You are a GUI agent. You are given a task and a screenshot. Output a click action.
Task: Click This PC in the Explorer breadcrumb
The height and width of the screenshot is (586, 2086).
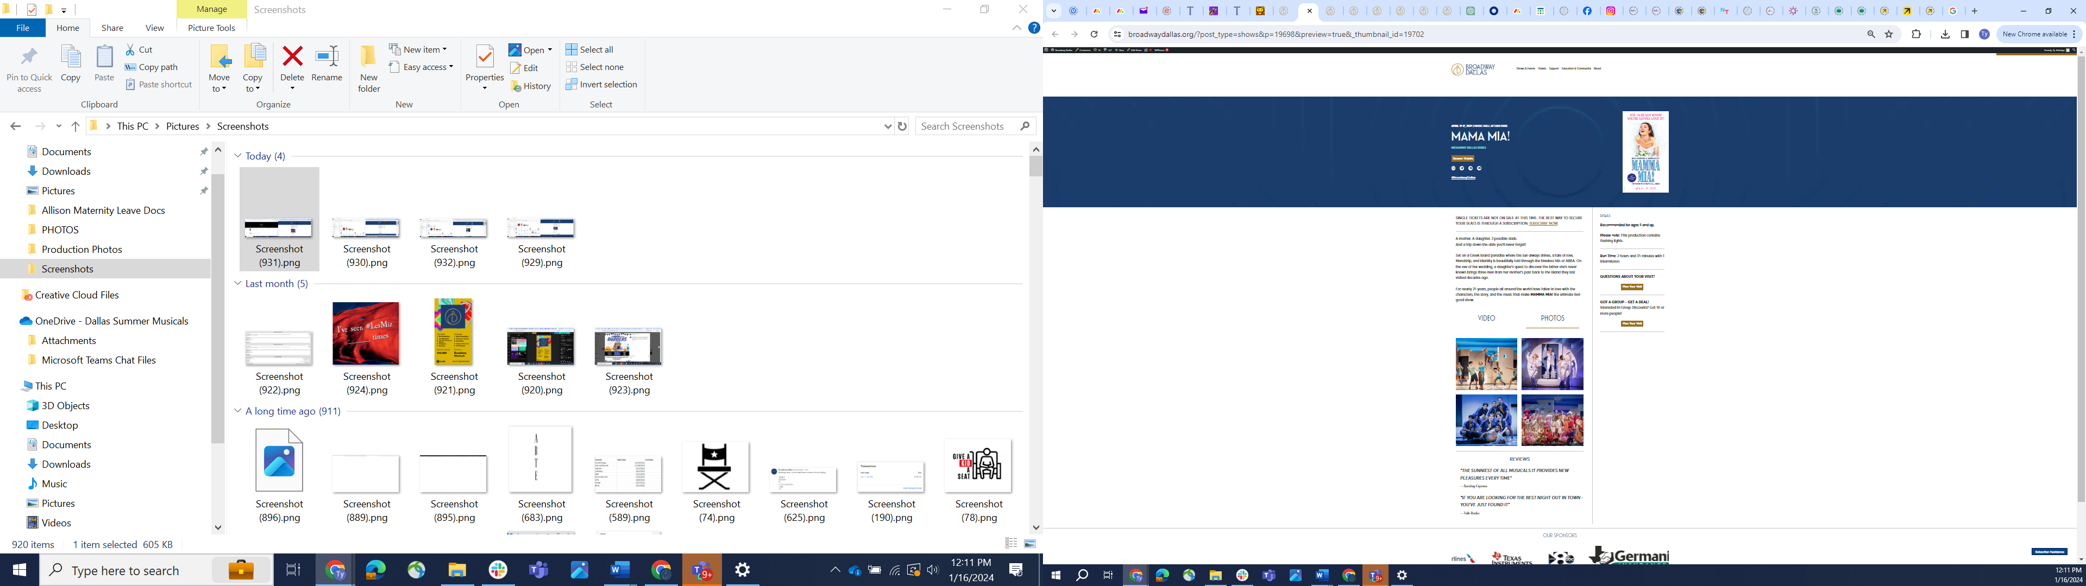[x=133, y=126]
